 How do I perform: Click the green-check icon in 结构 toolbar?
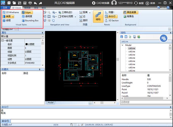coord(139,37)
